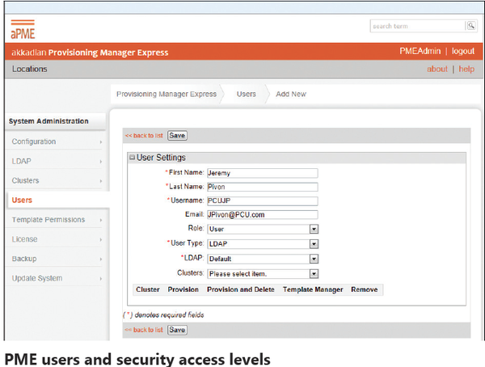Open the Clusters dropdown
Screen dimensions: 485x367
tap(313, 274)
